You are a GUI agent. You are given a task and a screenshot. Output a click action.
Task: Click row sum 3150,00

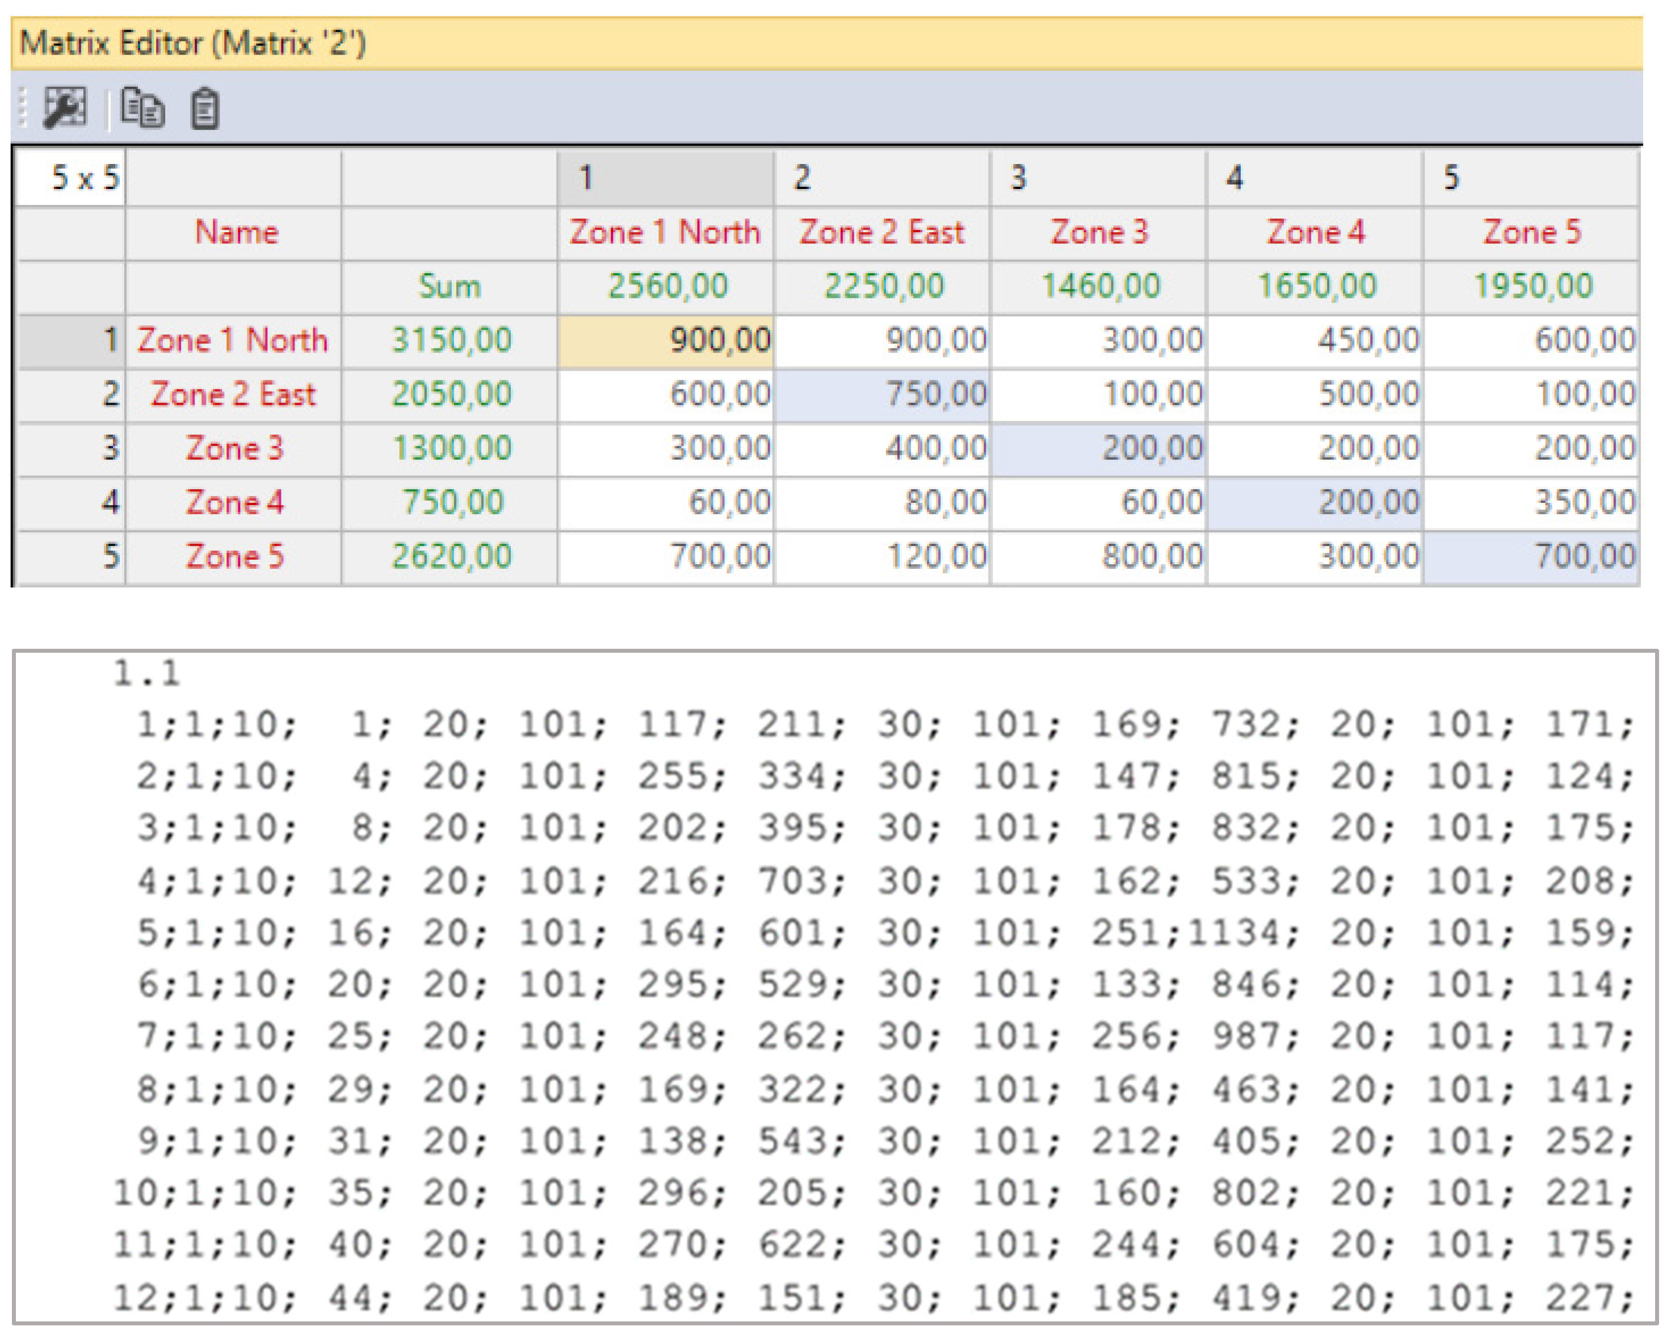pos(450,340)
